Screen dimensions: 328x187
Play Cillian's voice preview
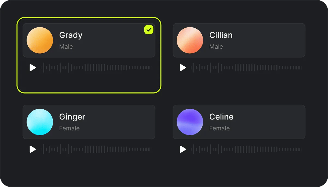point(183,68)
